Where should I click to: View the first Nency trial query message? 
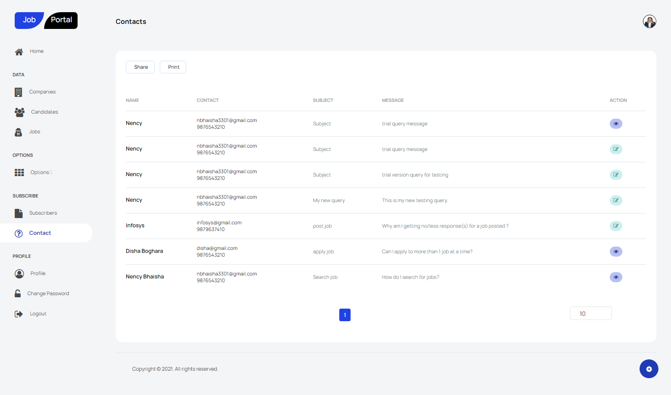(616, 124)
